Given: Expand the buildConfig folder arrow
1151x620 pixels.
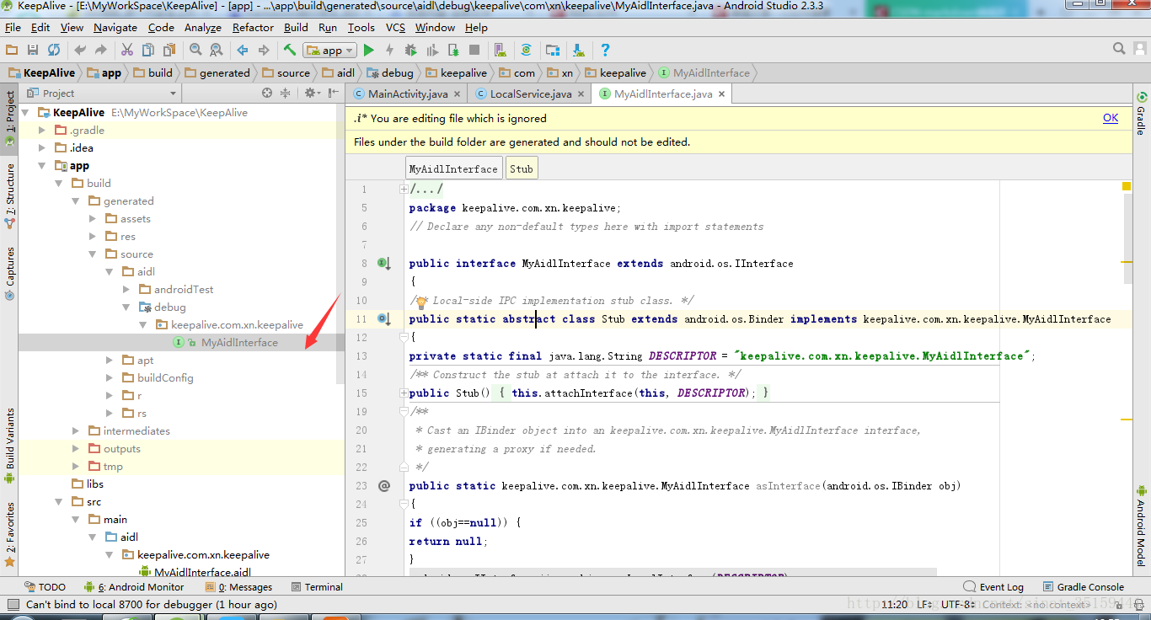Looking at the screenshot, I should [110, 377].
